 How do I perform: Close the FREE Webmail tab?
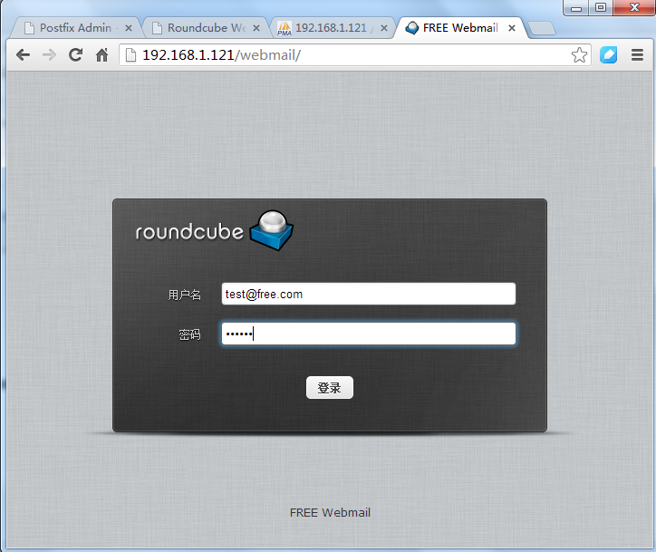tap(511, 28)
